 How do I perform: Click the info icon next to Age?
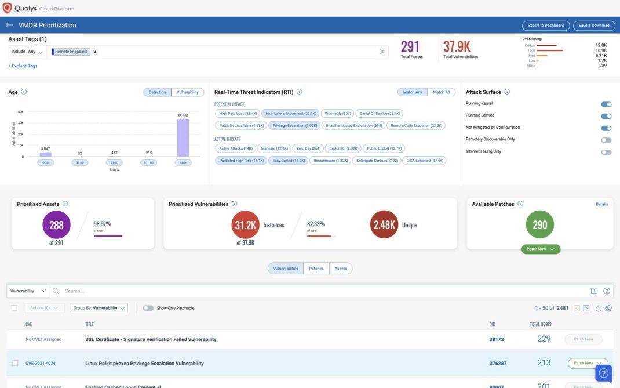24,92
